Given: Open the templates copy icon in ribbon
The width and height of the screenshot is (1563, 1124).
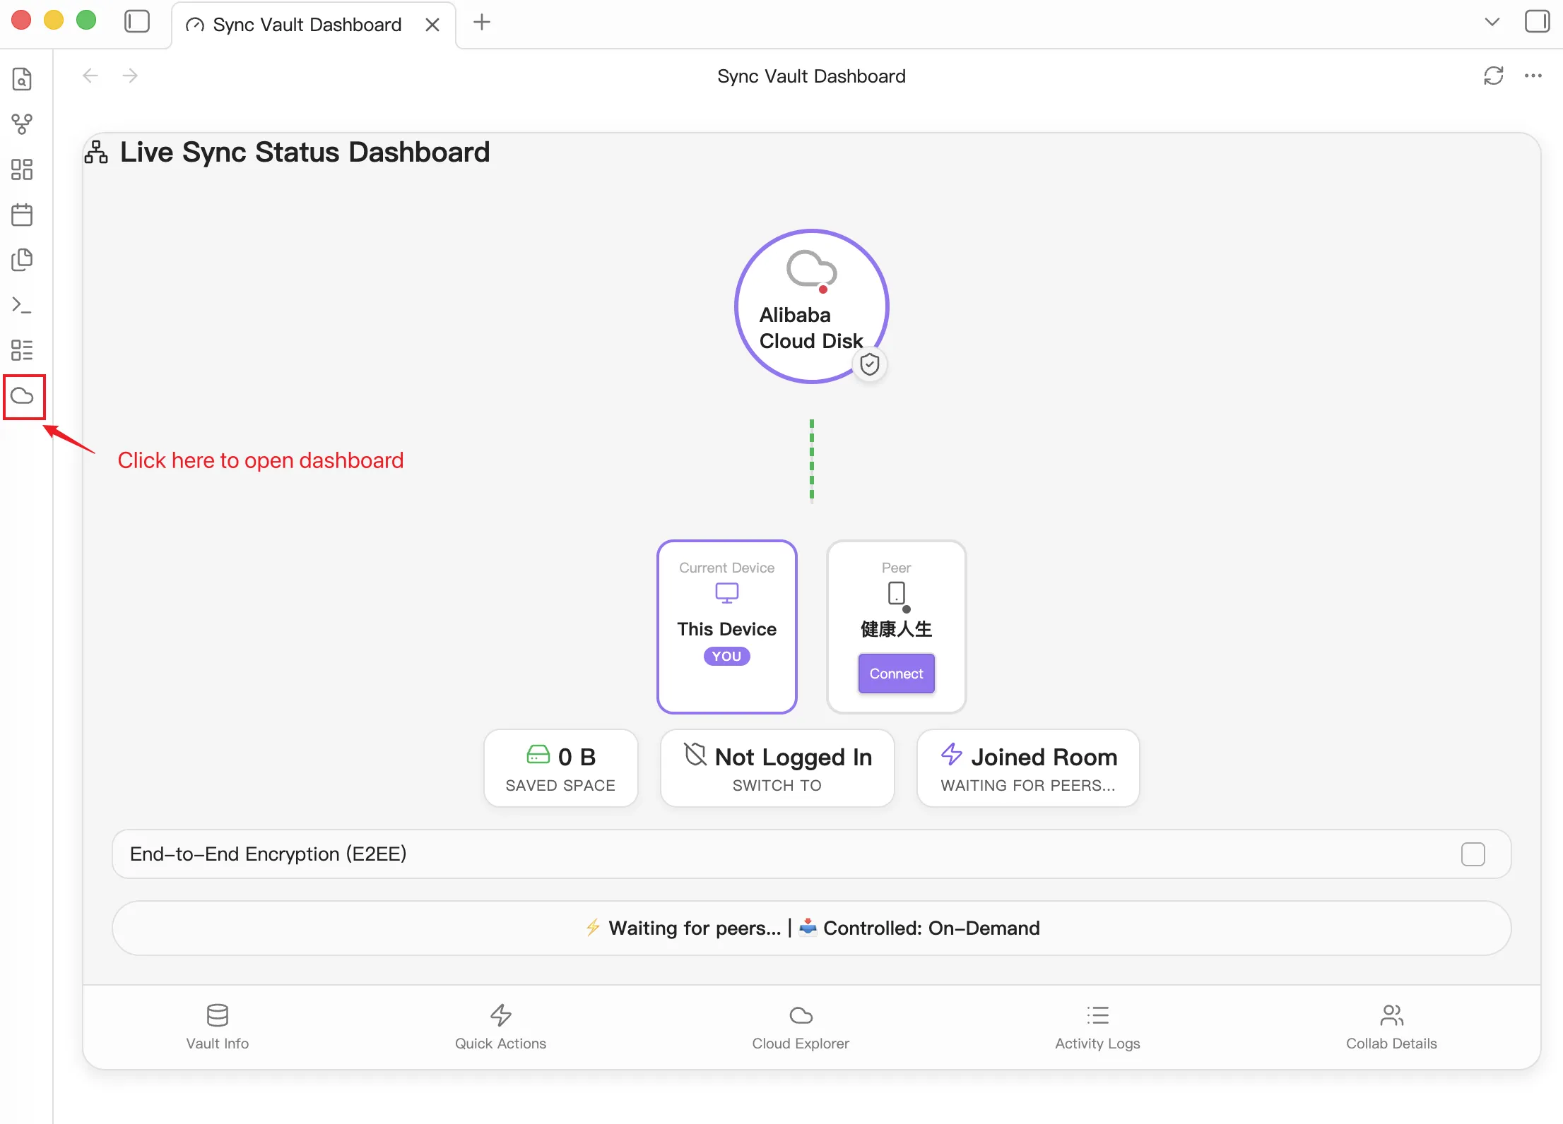Looking at the screenshot, I should point(22,260).
